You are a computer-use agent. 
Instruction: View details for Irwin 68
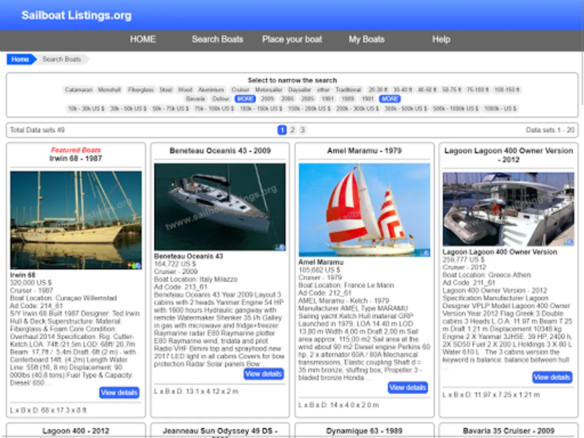(119, 393)
